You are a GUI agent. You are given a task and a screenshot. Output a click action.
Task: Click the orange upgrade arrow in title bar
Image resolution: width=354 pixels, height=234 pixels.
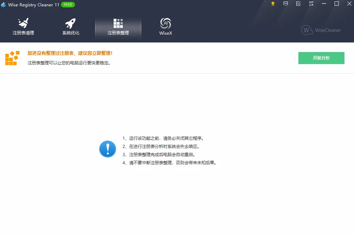point(272,4)
